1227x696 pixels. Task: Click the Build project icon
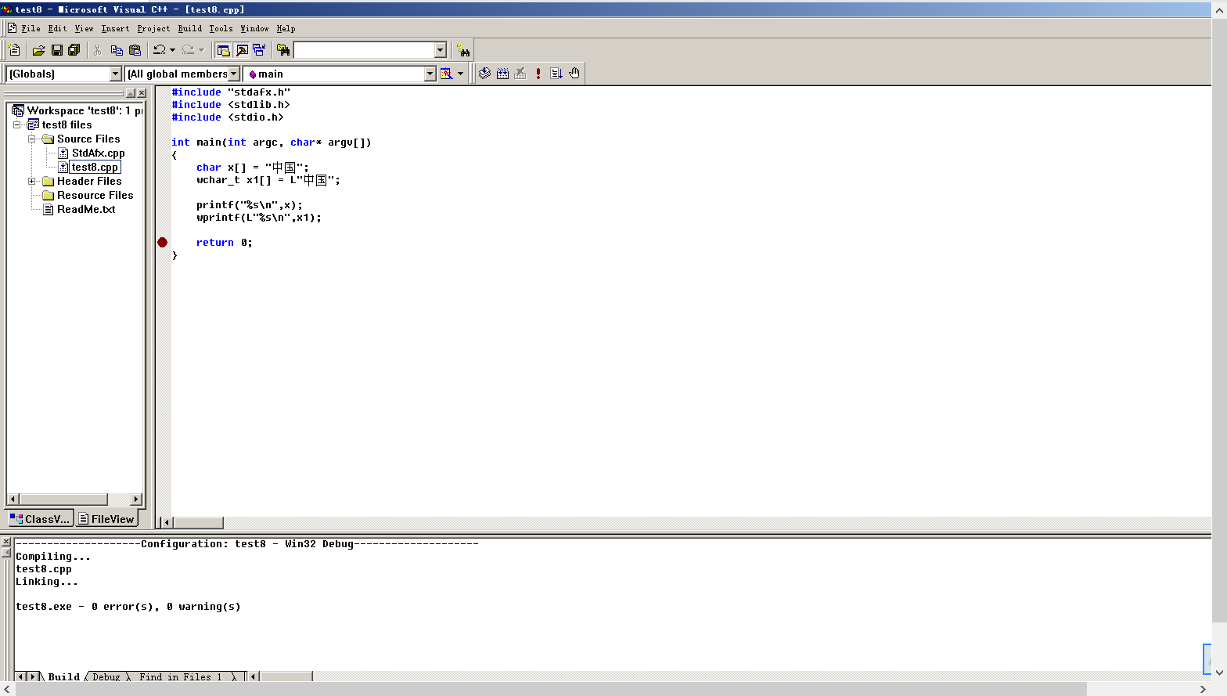(x=502, y=74)
